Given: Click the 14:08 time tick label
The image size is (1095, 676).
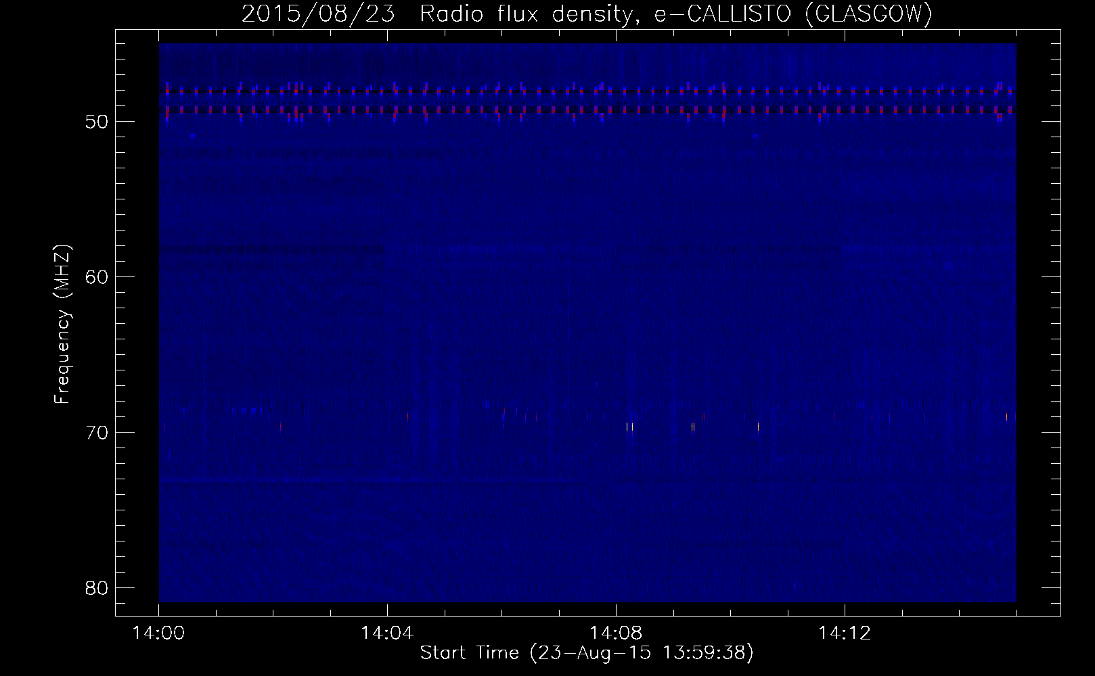Looking at the screenshot, I should (616, 633).
